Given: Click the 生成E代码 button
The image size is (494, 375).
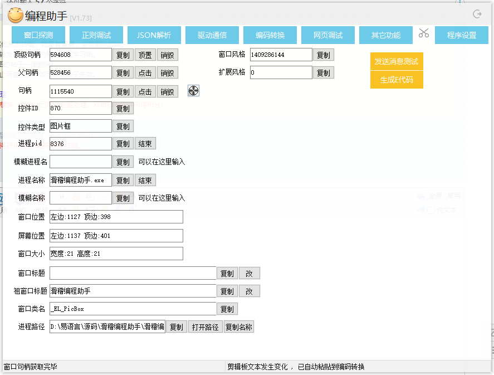Looking at the screenshot, I should pyautogui.click(x=397, y=80).
